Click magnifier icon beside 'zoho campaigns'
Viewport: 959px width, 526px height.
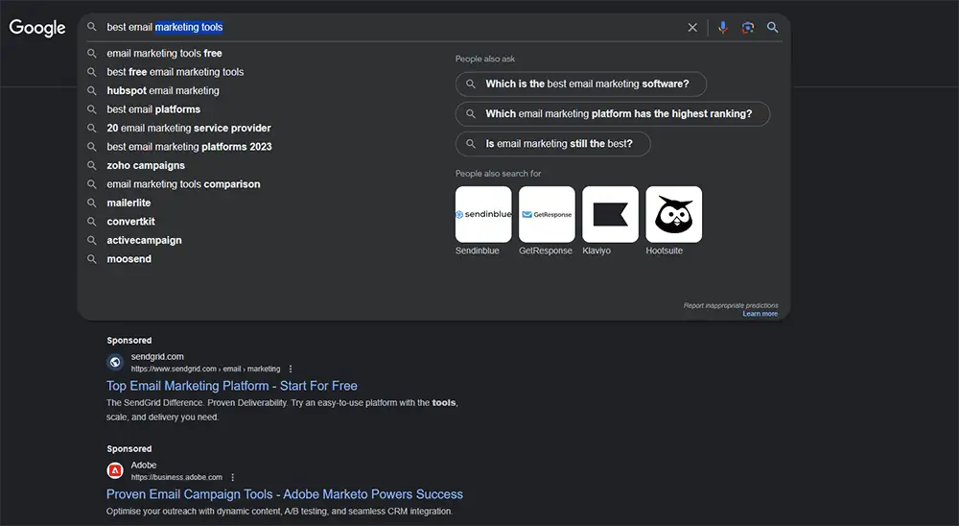[92, 165]
